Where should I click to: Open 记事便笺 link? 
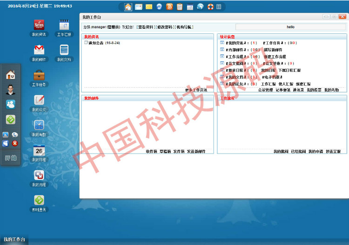pos(283,90)
